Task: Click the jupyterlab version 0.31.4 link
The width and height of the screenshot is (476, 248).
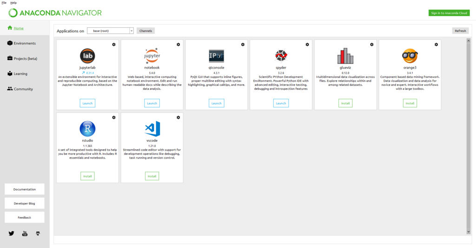Action: [90, 73]
